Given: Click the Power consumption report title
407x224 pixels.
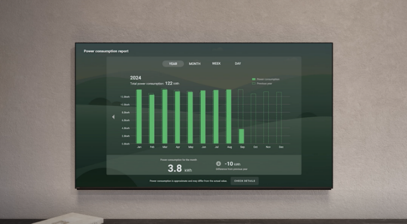Looking at the screenshot, I should pos(106,51).
